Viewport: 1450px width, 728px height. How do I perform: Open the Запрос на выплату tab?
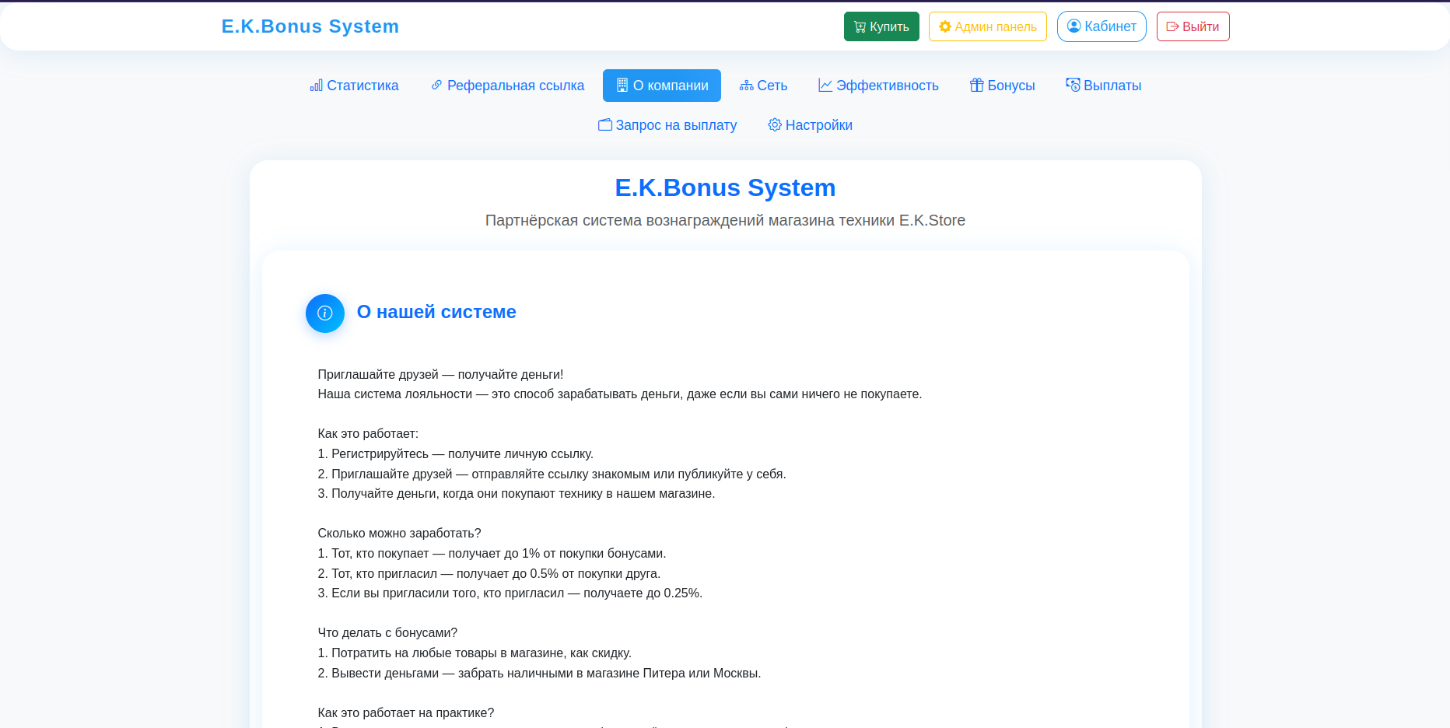667,125
